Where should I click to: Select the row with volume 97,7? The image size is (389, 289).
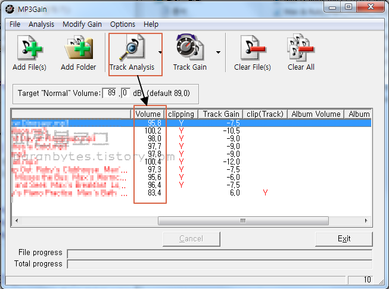click(x=191, y=146)
